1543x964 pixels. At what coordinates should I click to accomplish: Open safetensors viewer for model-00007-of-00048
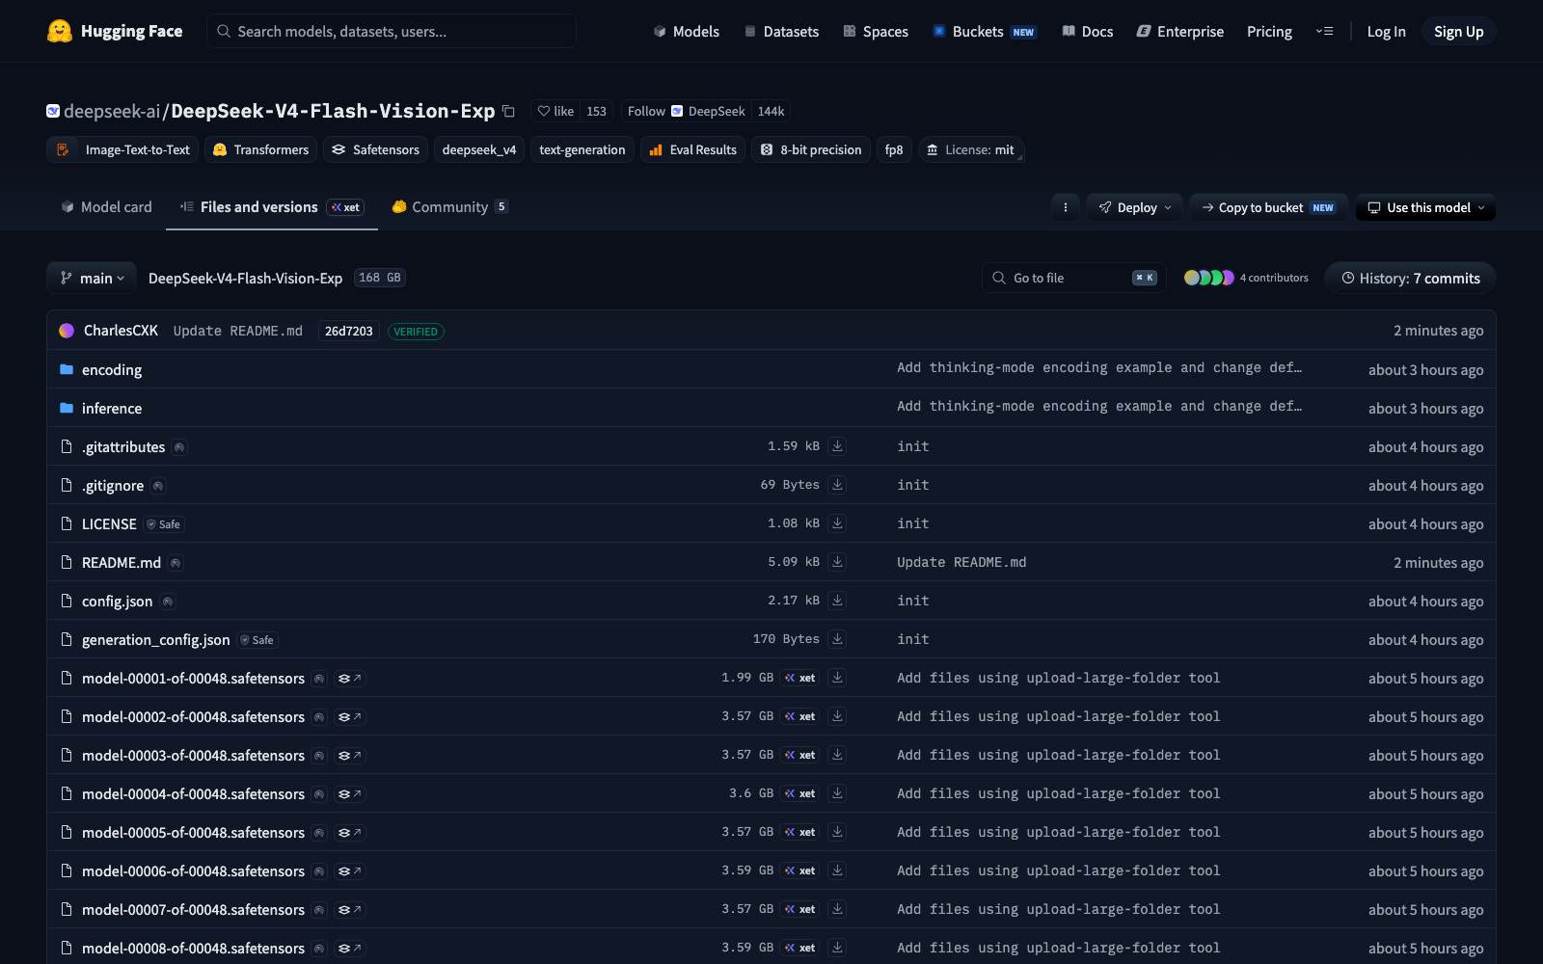(x=349, y=910)
